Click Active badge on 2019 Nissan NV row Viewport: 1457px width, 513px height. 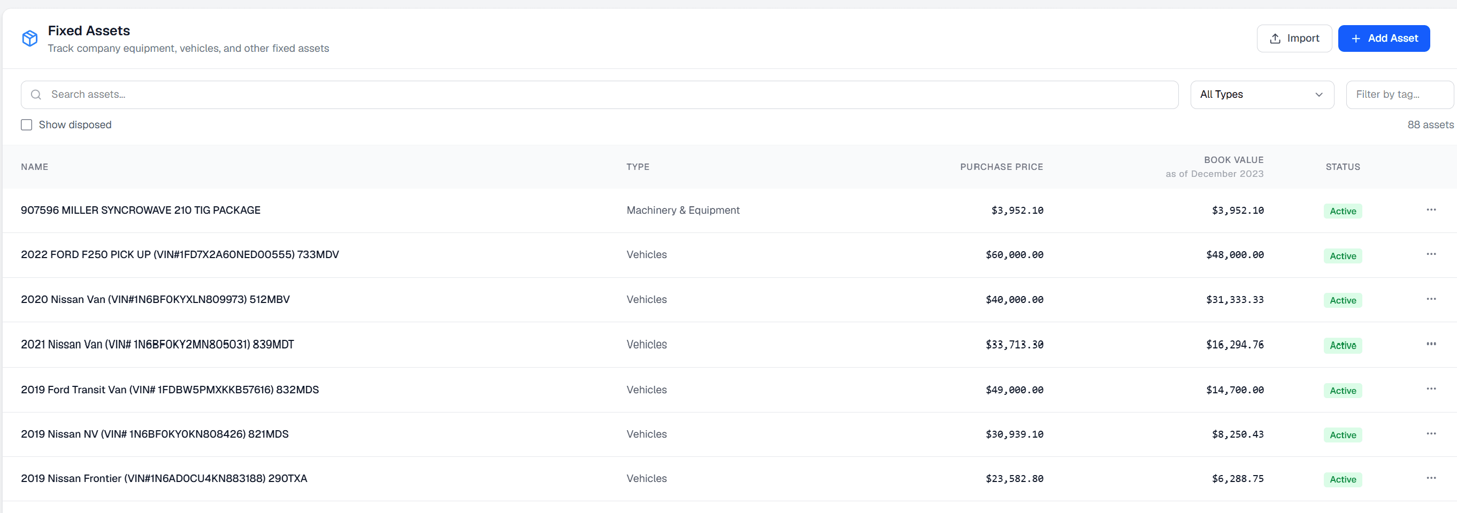click(x=1343, y=435)
